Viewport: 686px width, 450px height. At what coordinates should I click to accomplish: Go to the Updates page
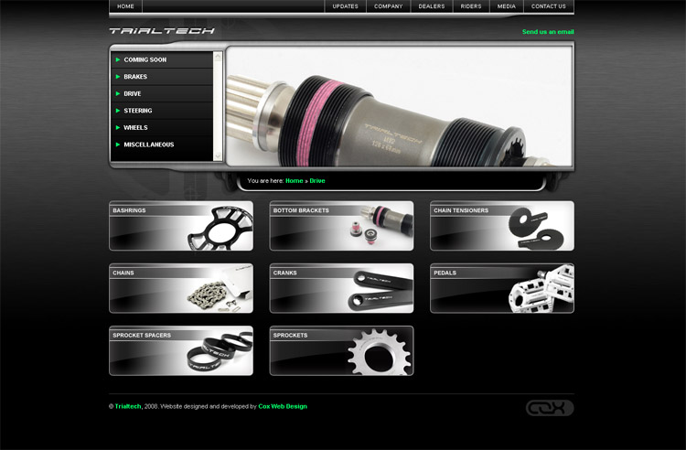[x=345, y=6]
